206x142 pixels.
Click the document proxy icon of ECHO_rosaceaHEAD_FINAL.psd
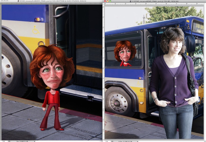[131, 1]
